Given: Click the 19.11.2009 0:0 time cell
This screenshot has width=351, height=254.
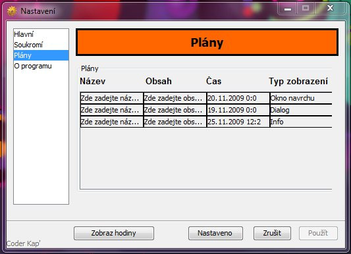Looking at the screenshot, I should pyautogui.click(x=238, y=110).
